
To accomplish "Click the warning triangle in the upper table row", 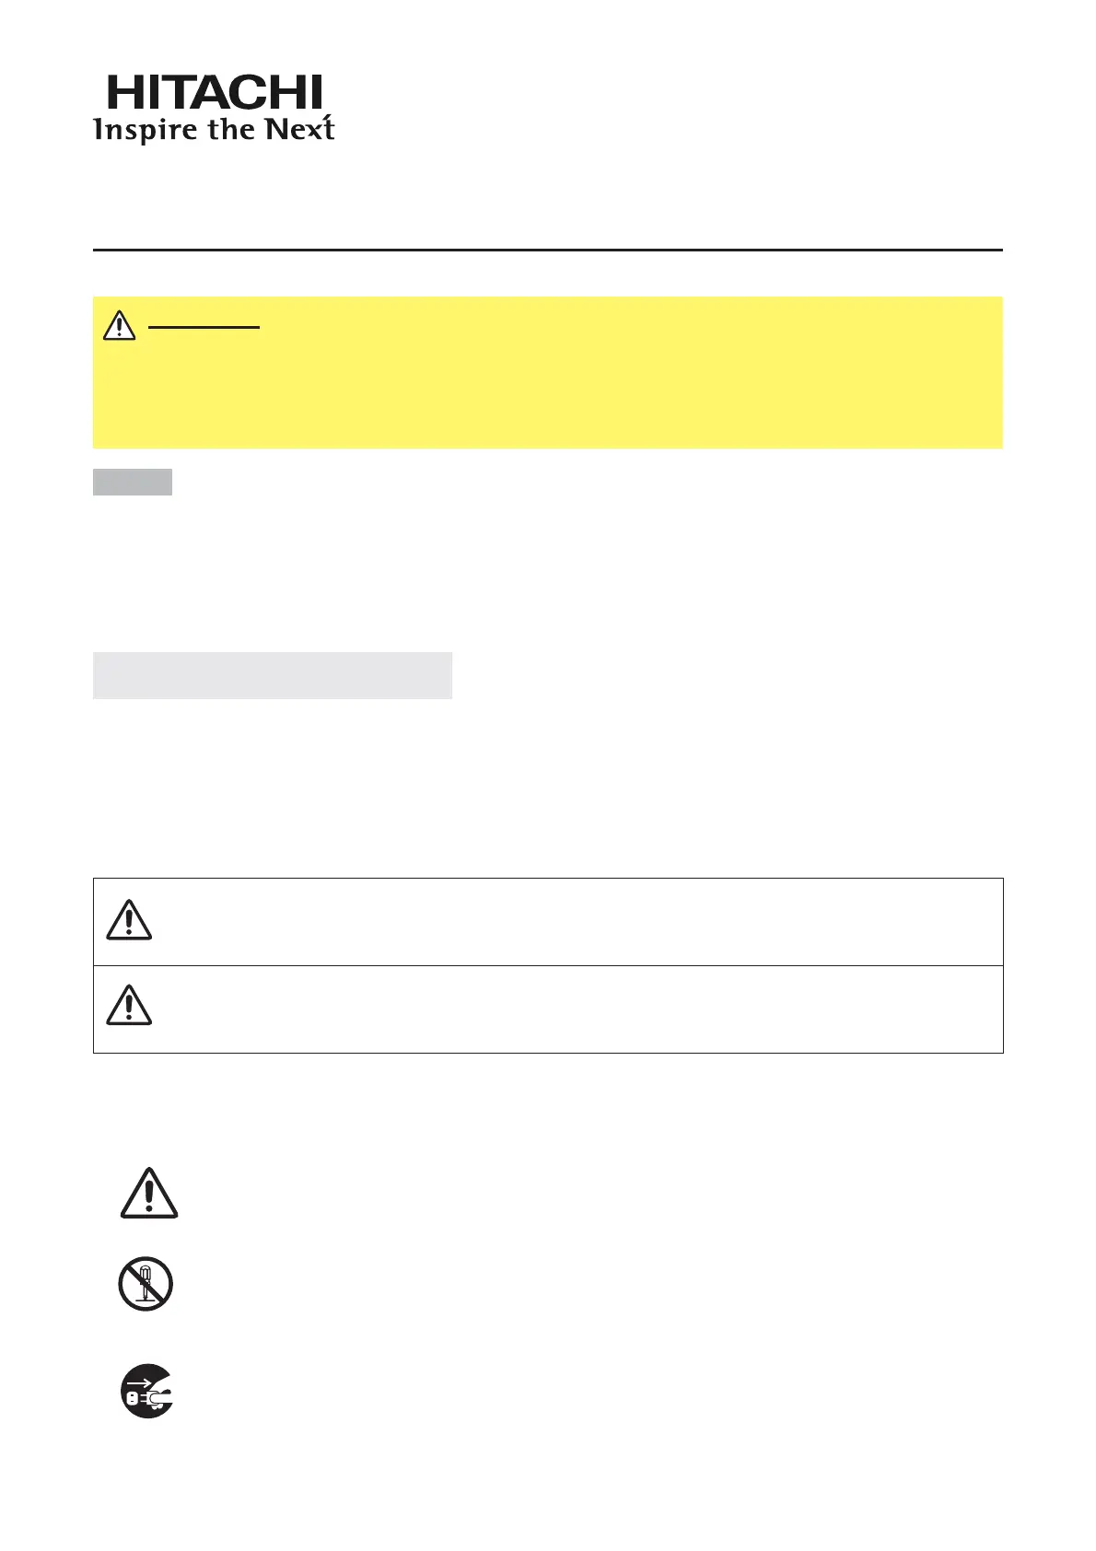I will [129, 921].
